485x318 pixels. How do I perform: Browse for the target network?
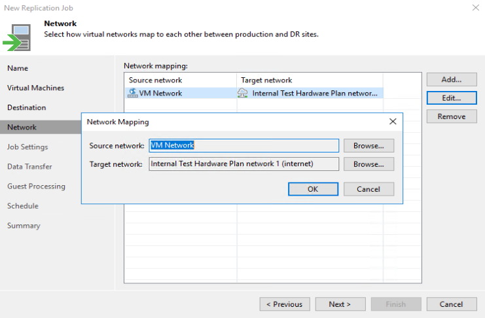(368, 164)
